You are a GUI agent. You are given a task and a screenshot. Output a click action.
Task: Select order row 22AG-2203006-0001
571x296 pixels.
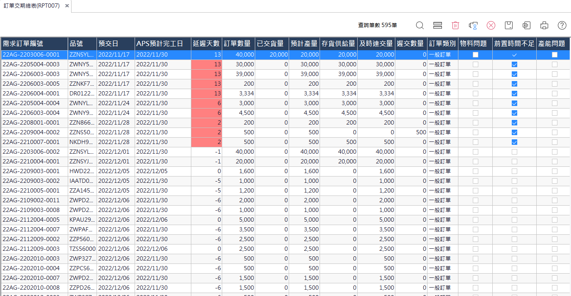pyautogui.click(x=286, y=55)
